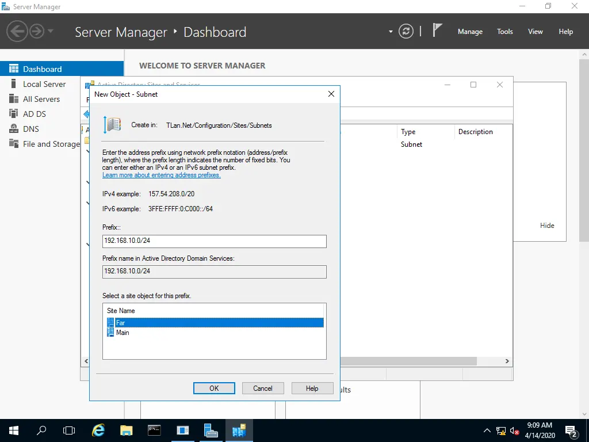The width and height of the screenshot is (589, 442).
Task: Click the Server Manager vertical scrollbar thumb
Action: tap(584, 150)
